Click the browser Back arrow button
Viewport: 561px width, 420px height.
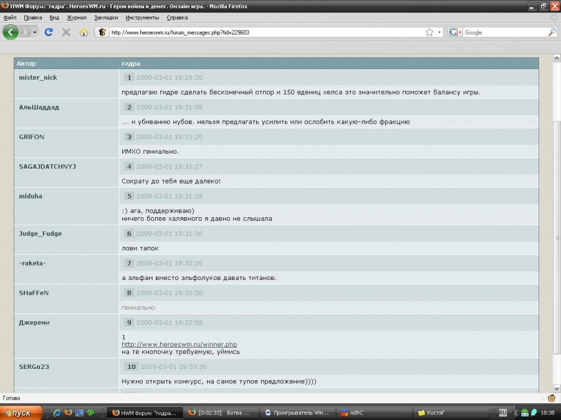tap(11, 32)
